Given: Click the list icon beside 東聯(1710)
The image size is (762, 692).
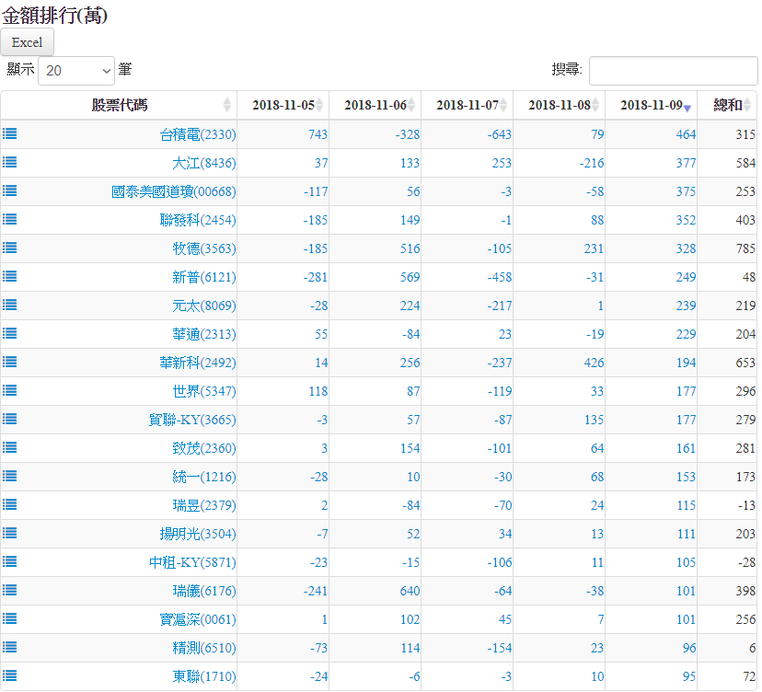Looking at the screenshot, I should click(10, 675).
